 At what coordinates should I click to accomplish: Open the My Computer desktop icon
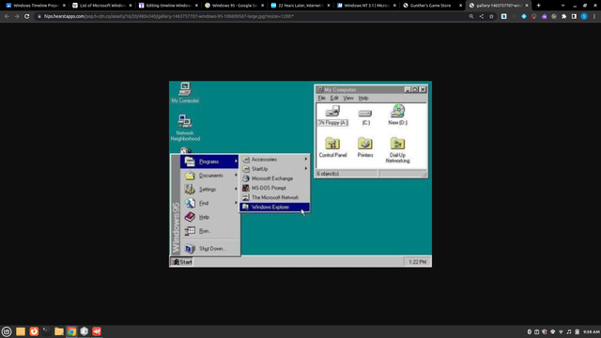click(x=185, y=92)
